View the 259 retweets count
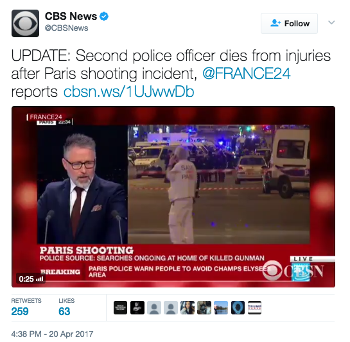The height and width of the screenshot is (342, 350). (x=20, y=311)
